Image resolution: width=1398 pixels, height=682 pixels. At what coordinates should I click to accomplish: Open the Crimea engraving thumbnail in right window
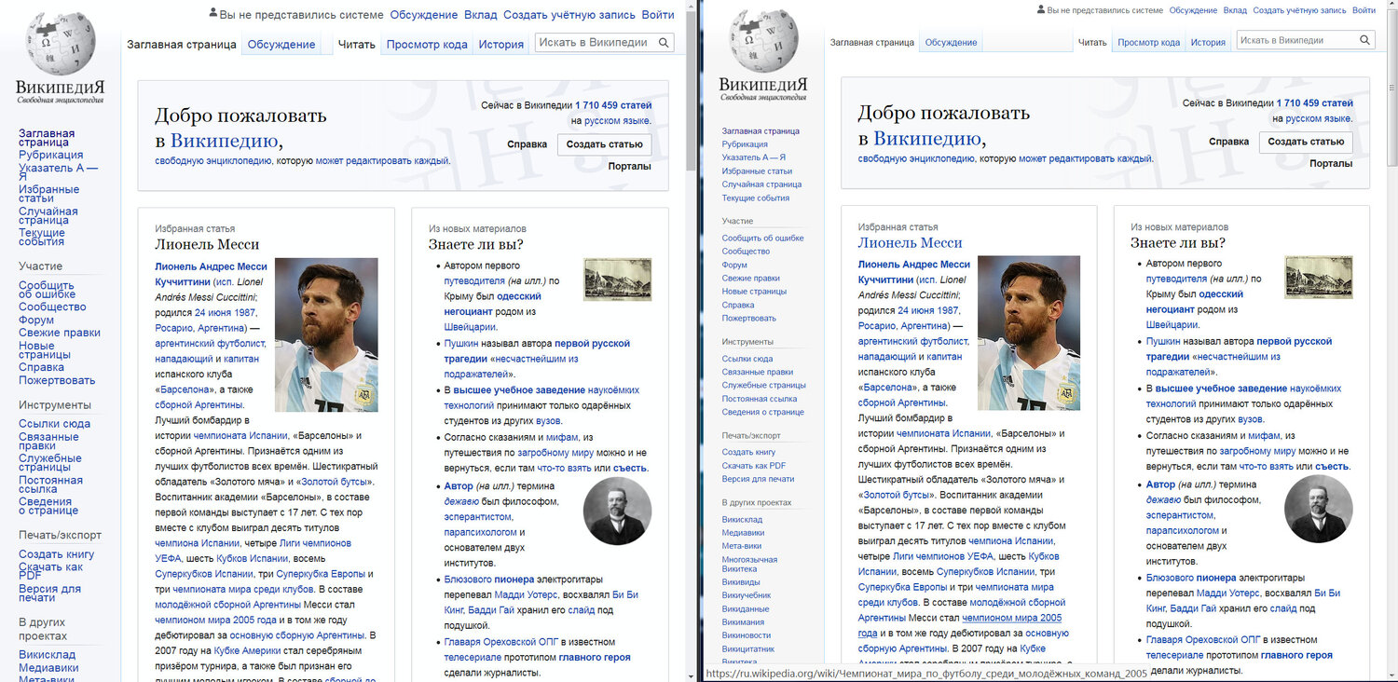pyautogui.click(x=1319, y=278)
